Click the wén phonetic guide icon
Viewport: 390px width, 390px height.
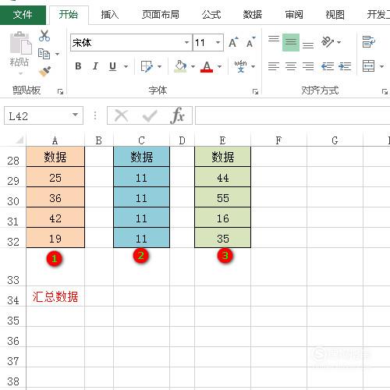(240, 66)
